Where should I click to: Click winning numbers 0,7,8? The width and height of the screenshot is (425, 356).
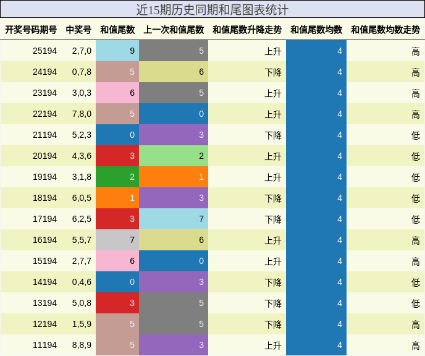(x=82, y=72)
